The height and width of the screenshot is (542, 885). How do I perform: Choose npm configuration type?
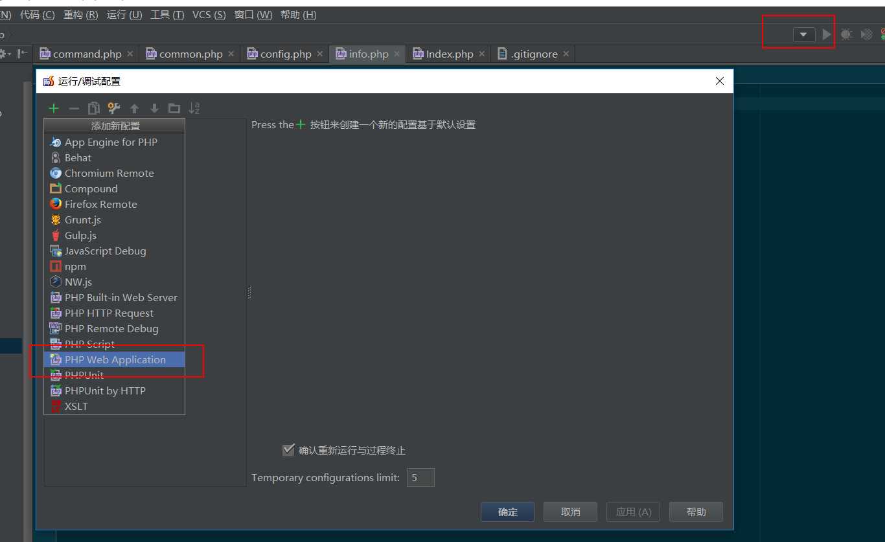point(115,266)
